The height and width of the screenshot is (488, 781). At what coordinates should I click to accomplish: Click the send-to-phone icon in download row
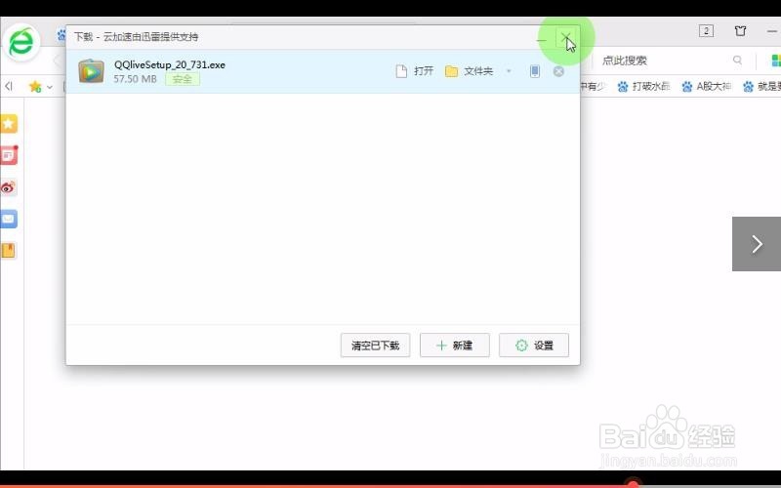coord(534,71)
